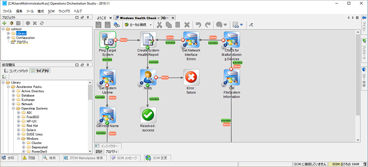Click the Redo arrow in flow toolbar
Image resolution: width=368 pixels, height=167 pixels.
pos(208,25)
